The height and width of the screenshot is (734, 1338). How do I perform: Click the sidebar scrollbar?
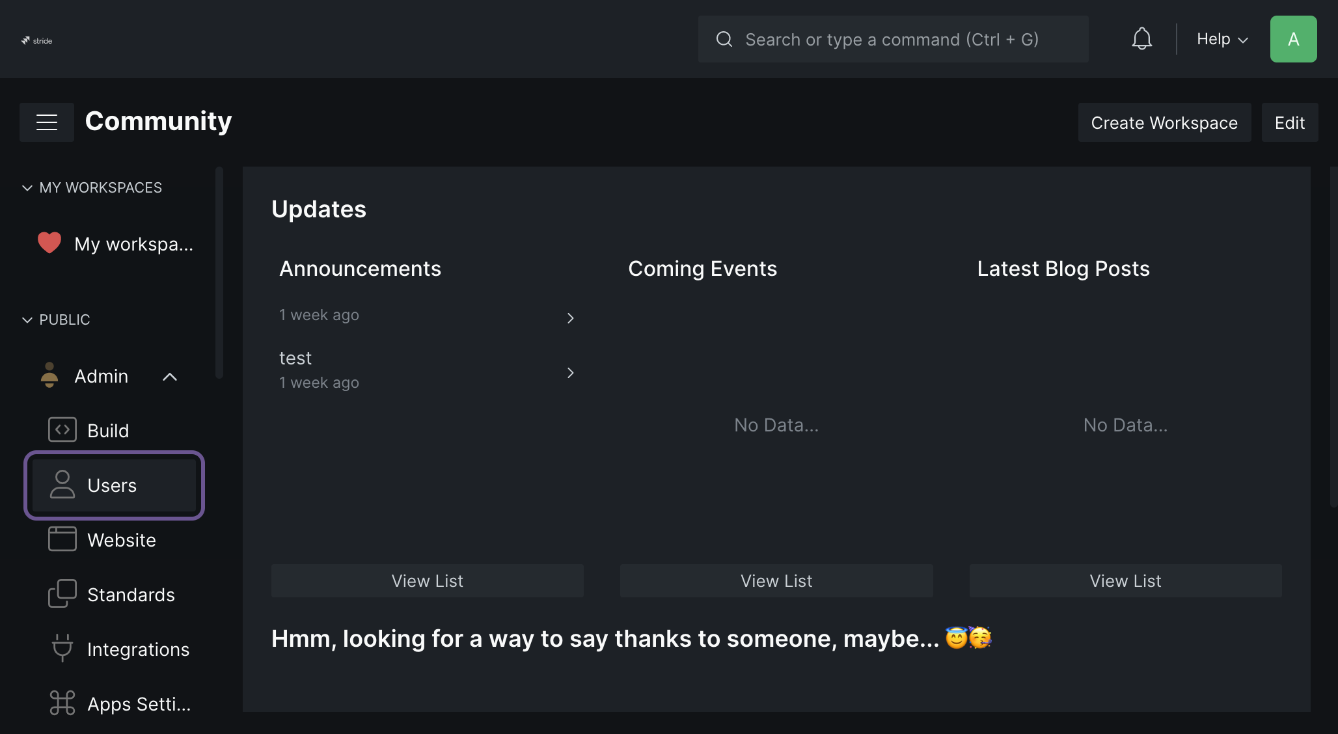pyautogui.click(x=219, y=273)
